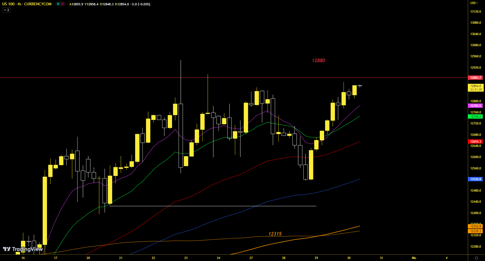This screenshot has height=261, width=485.
Task: Select the orange 12352.8 price label
Action: [x=475, y=226]
